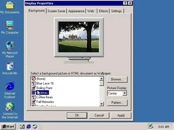
Task: Click the question mark help button
Action: (125, 3)
